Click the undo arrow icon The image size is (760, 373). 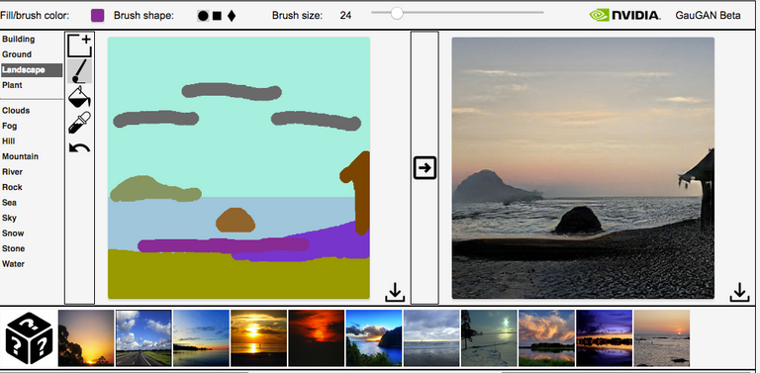click(x=79, y=147)
